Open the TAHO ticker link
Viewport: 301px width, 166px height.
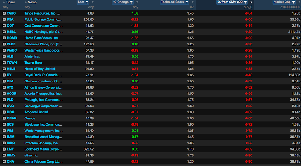(x=11, y=13)
